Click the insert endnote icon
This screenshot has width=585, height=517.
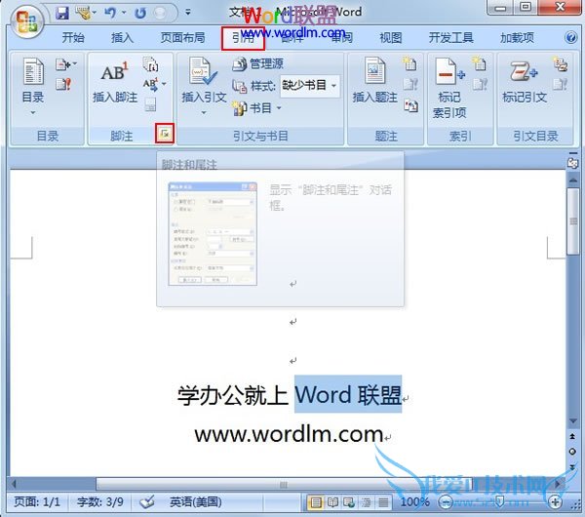pyautogui.click(x=150, y=64)
